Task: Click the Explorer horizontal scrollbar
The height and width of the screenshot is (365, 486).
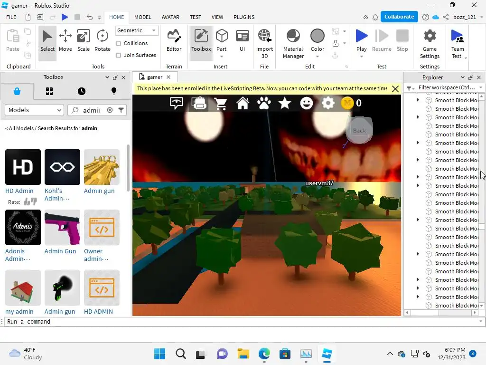Action: point(441,313)
